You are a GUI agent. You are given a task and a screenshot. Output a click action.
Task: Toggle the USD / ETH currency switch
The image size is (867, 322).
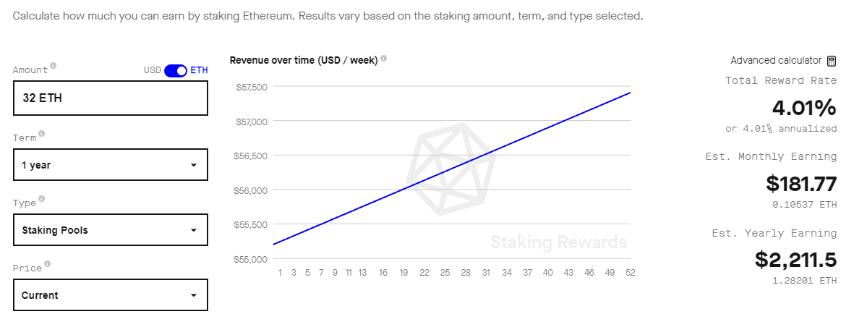(x=176, y=71)
